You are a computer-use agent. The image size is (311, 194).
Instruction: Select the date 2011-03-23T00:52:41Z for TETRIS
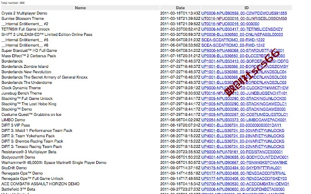[x=180, y=29]
